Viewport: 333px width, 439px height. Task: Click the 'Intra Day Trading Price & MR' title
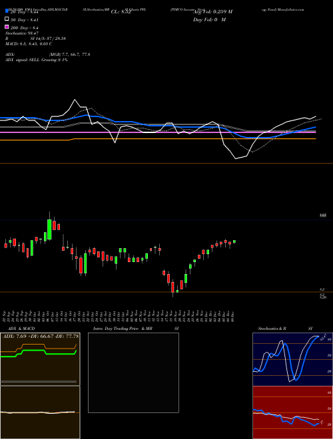point(123,329)
